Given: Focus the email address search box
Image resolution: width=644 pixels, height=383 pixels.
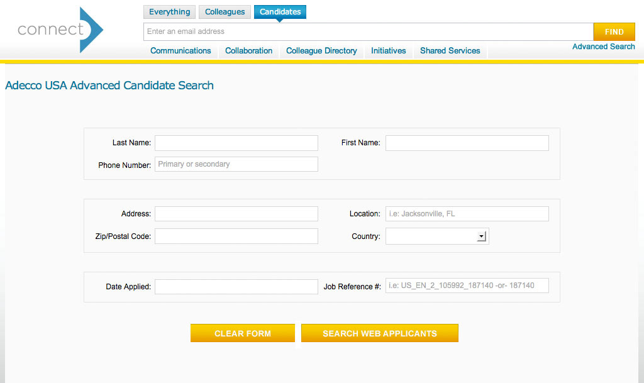Looking at the screenshot, I should point(369,31).
